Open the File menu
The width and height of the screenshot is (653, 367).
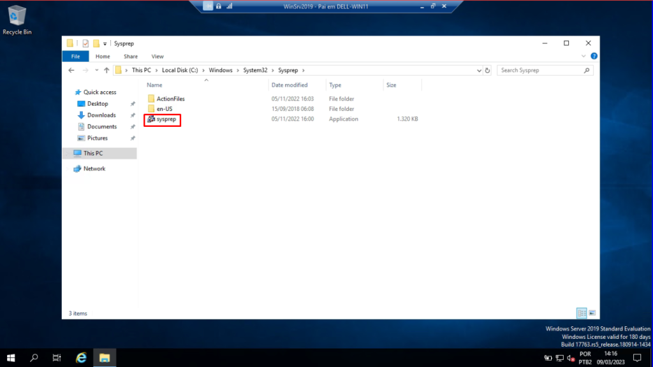pos(75,57)
